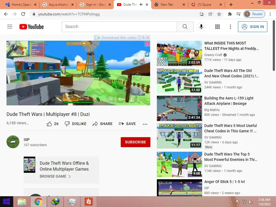
Task: Open the YouTube apps grid icon
Action: [x=218, y=27]
